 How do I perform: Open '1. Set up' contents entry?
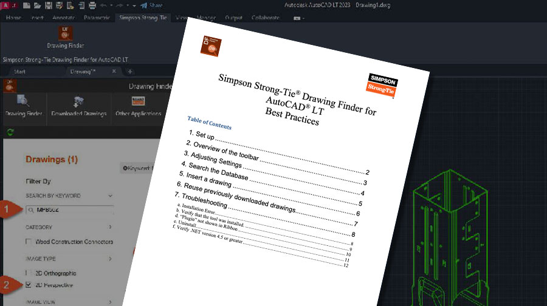pyautogui.click(x=279, y=153)
